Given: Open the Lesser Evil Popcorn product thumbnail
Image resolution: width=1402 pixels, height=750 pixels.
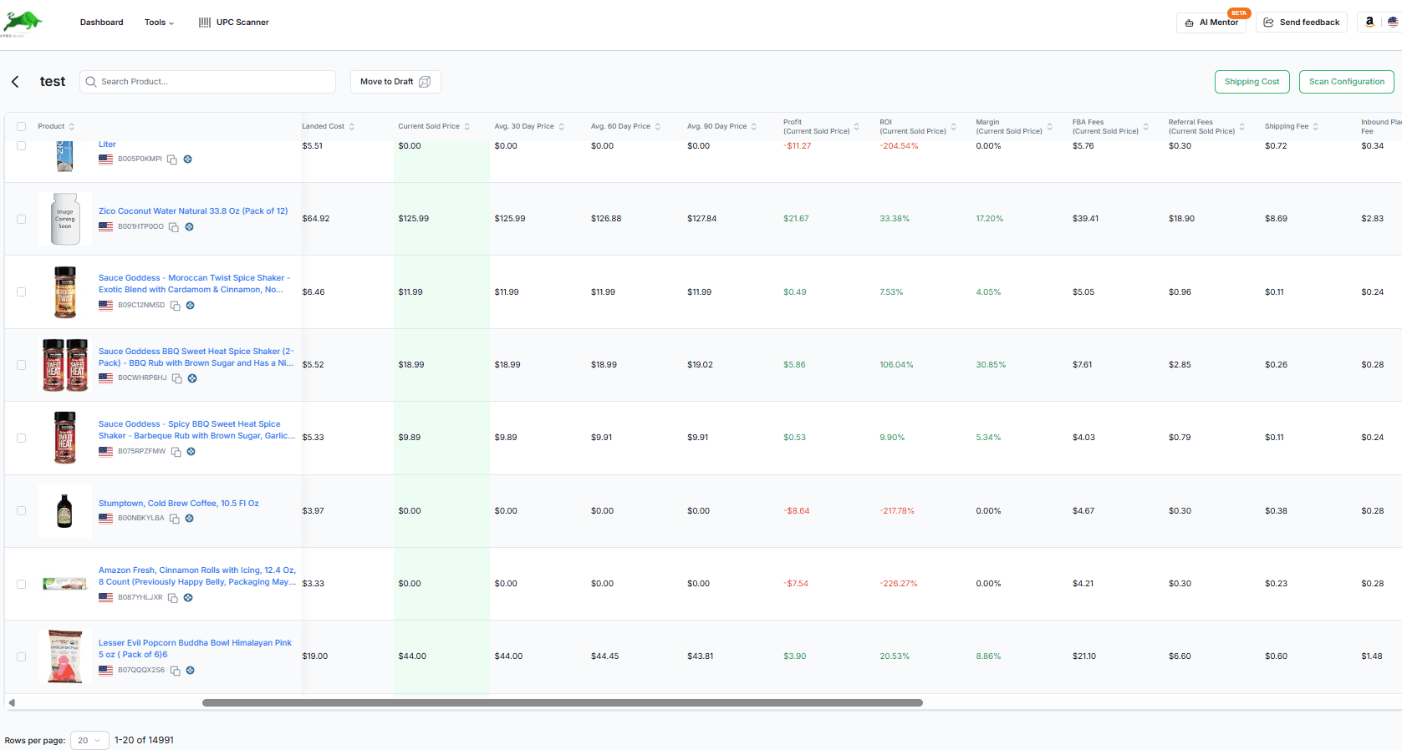Looking at the screenshot, I should click(65, 657).
